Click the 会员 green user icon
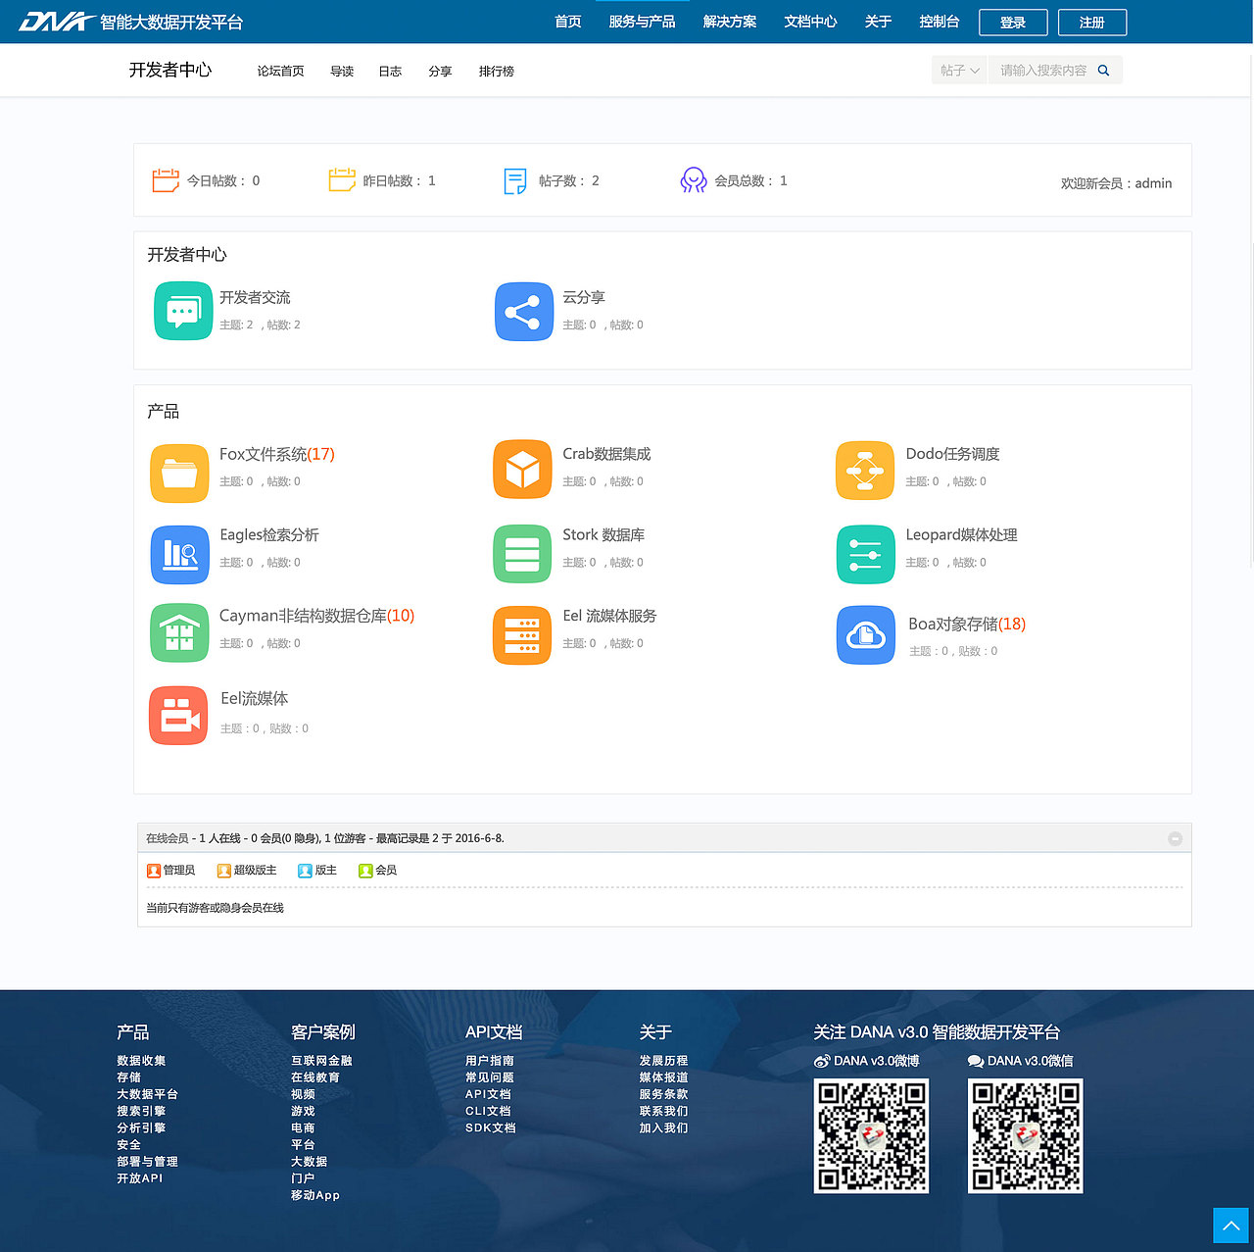 pyautogui.click(x=365, y=871)
